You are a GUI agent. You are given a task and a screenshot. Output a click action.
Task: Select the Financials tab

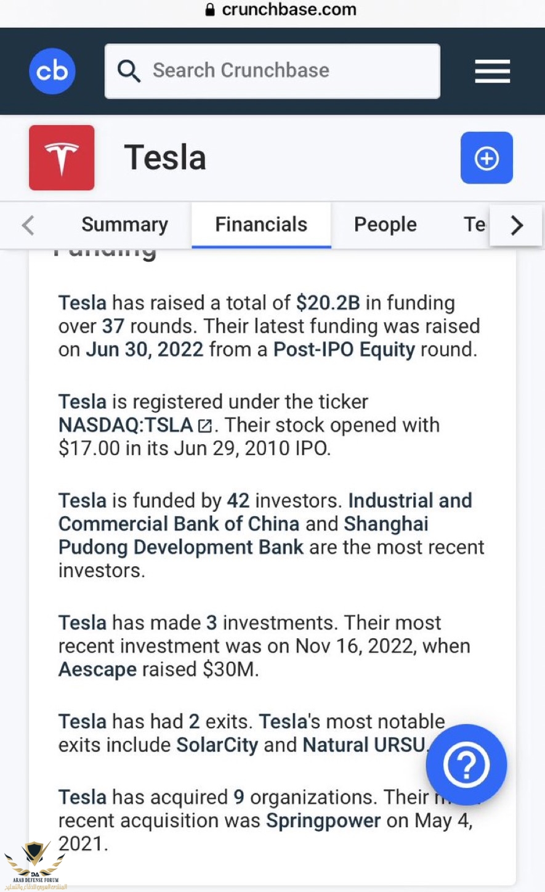(x=261, y=224)
